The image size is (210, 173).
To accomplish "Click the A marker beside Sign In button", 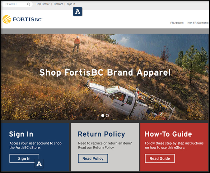I will [x=39, y=164].
